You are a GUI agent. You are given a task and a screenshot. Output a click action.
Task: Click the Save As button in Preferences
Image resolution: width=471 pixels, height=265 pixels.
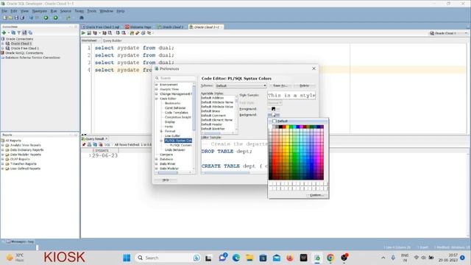tap(280, 85)
